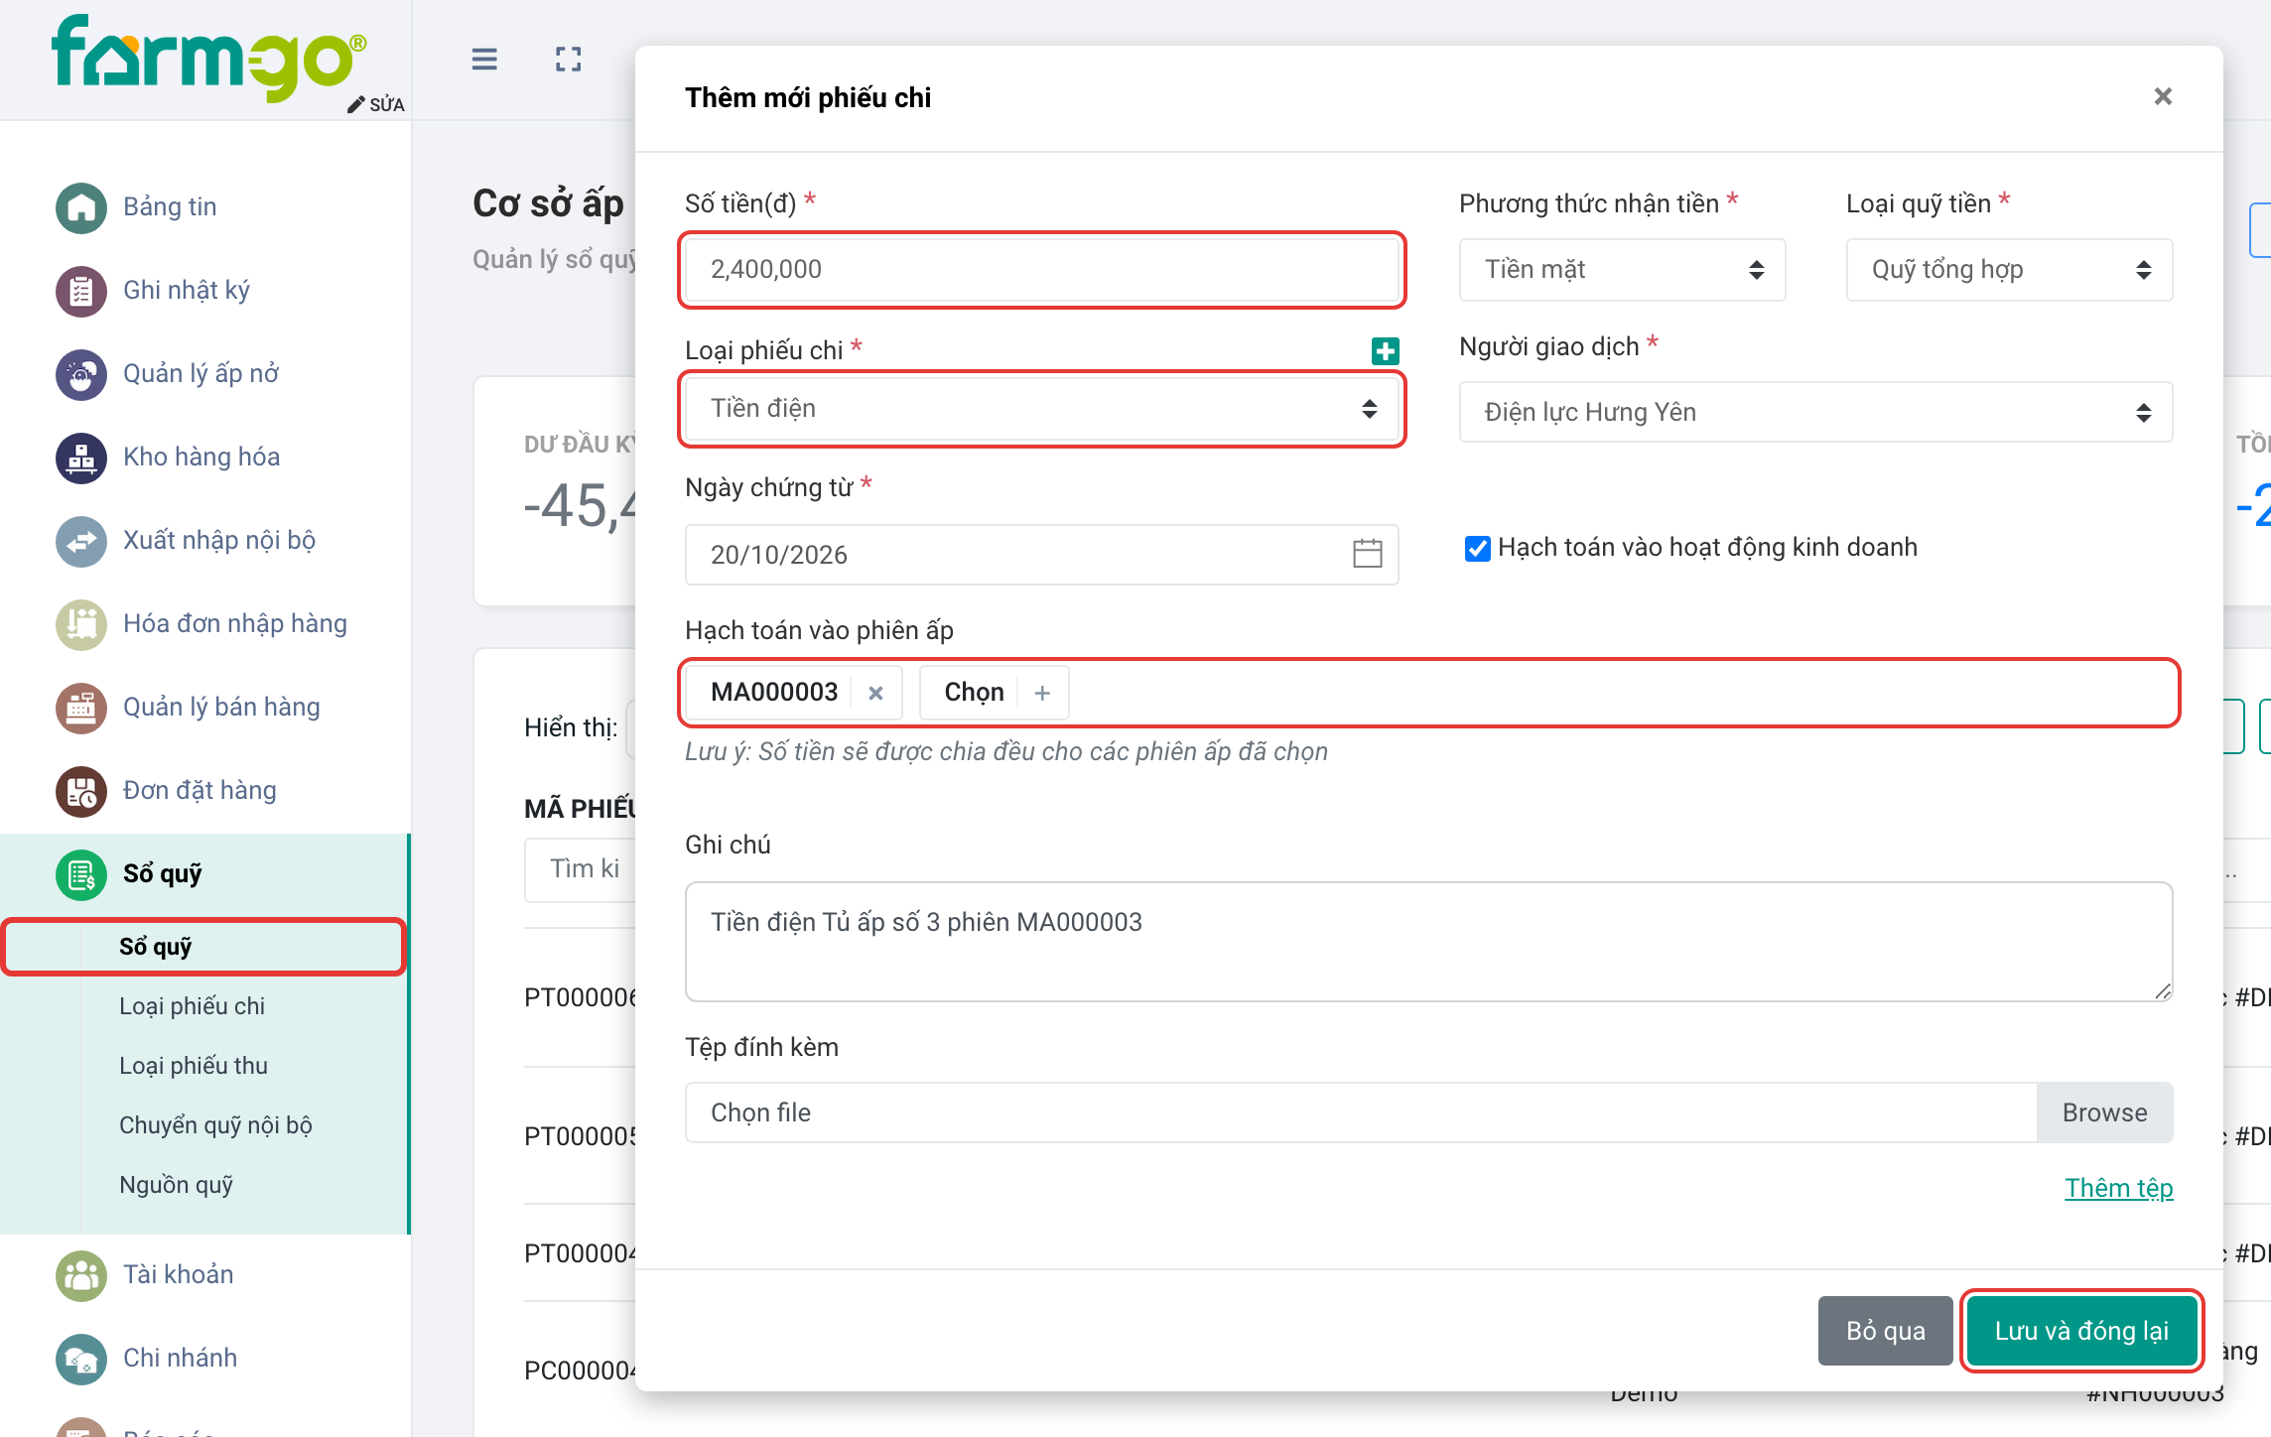2271x1437 pixels.
Task: Click the Ngày chứng từ date field
Action: (1042, 554)
